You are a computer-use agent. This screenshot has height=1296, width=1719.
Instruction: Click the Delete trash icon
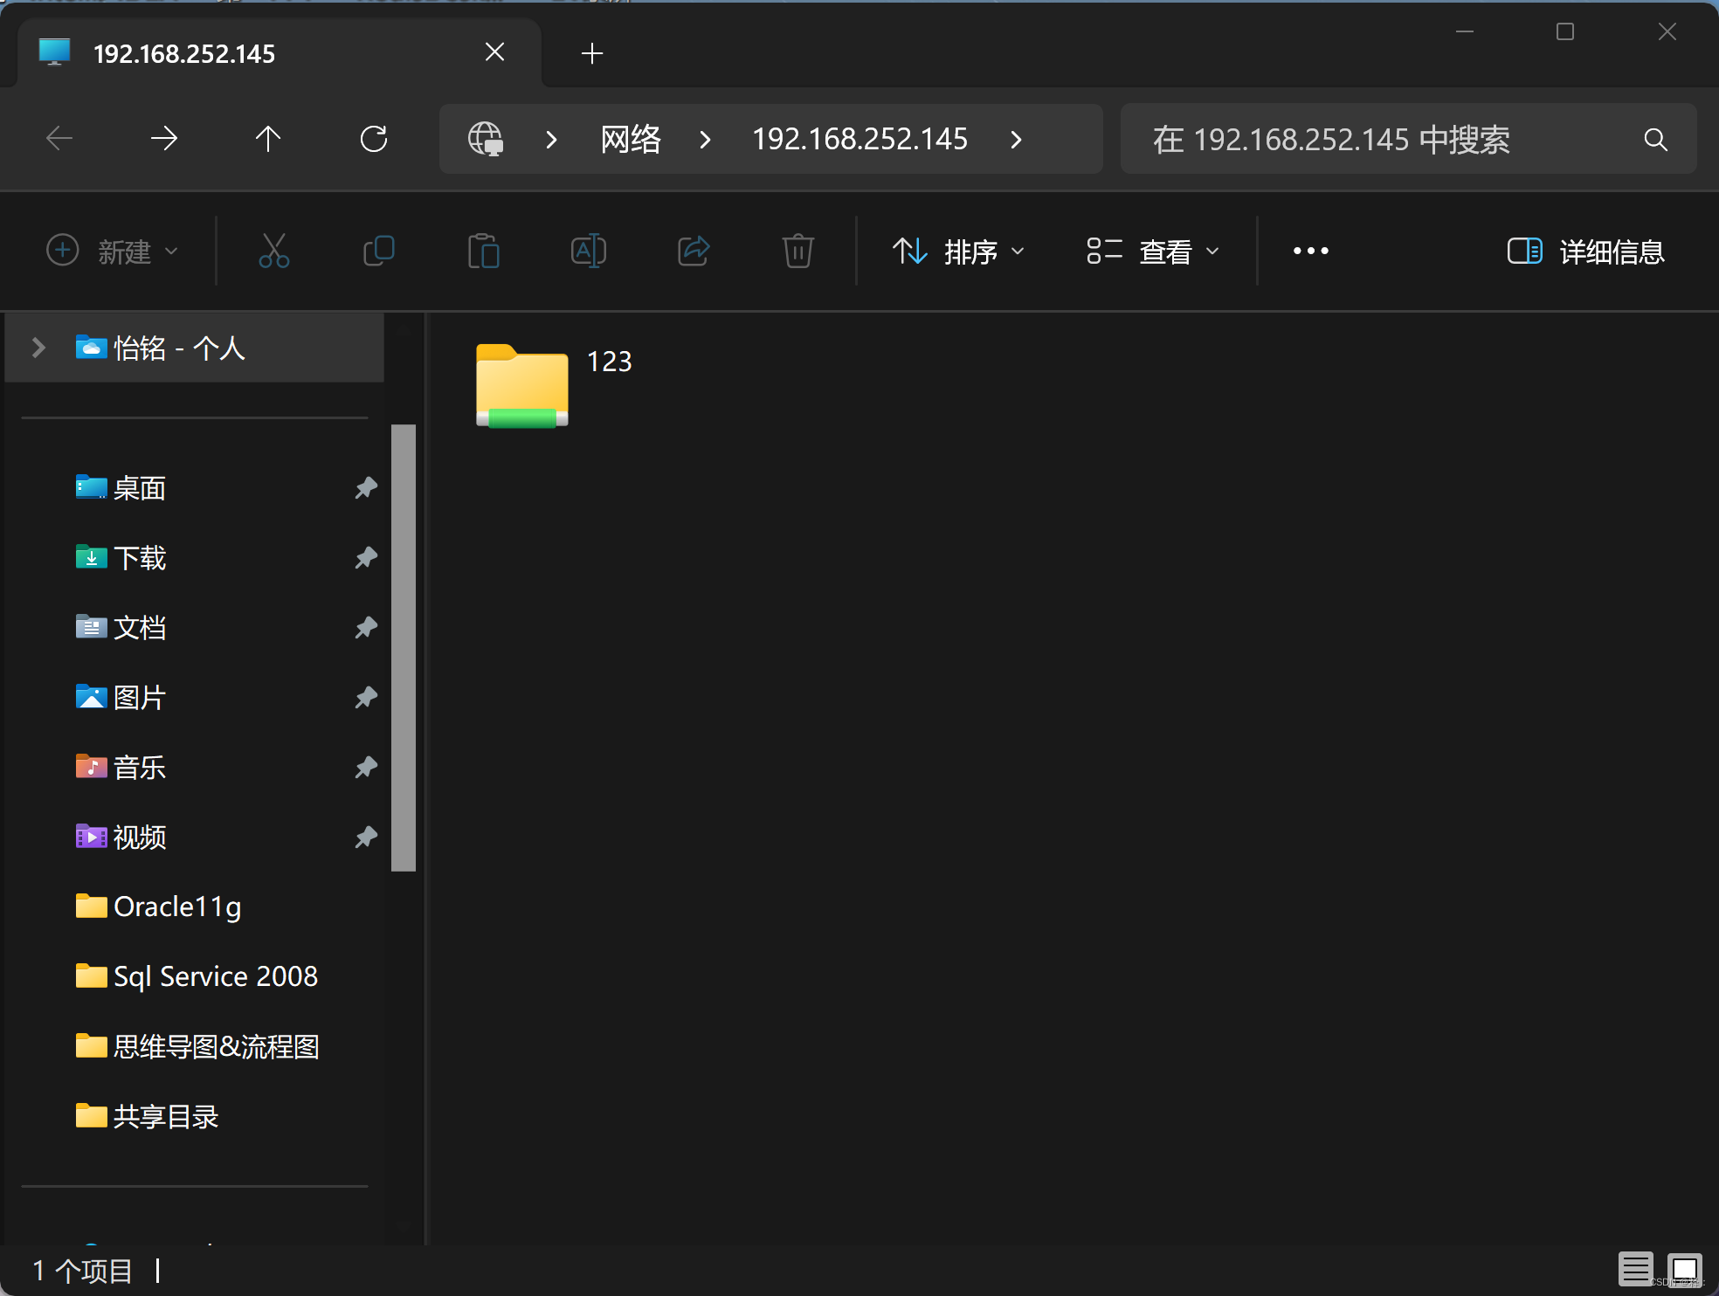pos(797,252)
